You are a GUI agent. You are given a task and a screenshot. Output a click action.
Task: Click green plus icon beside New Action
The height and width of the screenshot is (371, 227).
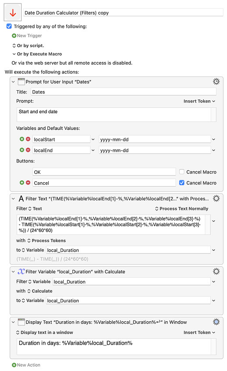click(x=14, y=365)
